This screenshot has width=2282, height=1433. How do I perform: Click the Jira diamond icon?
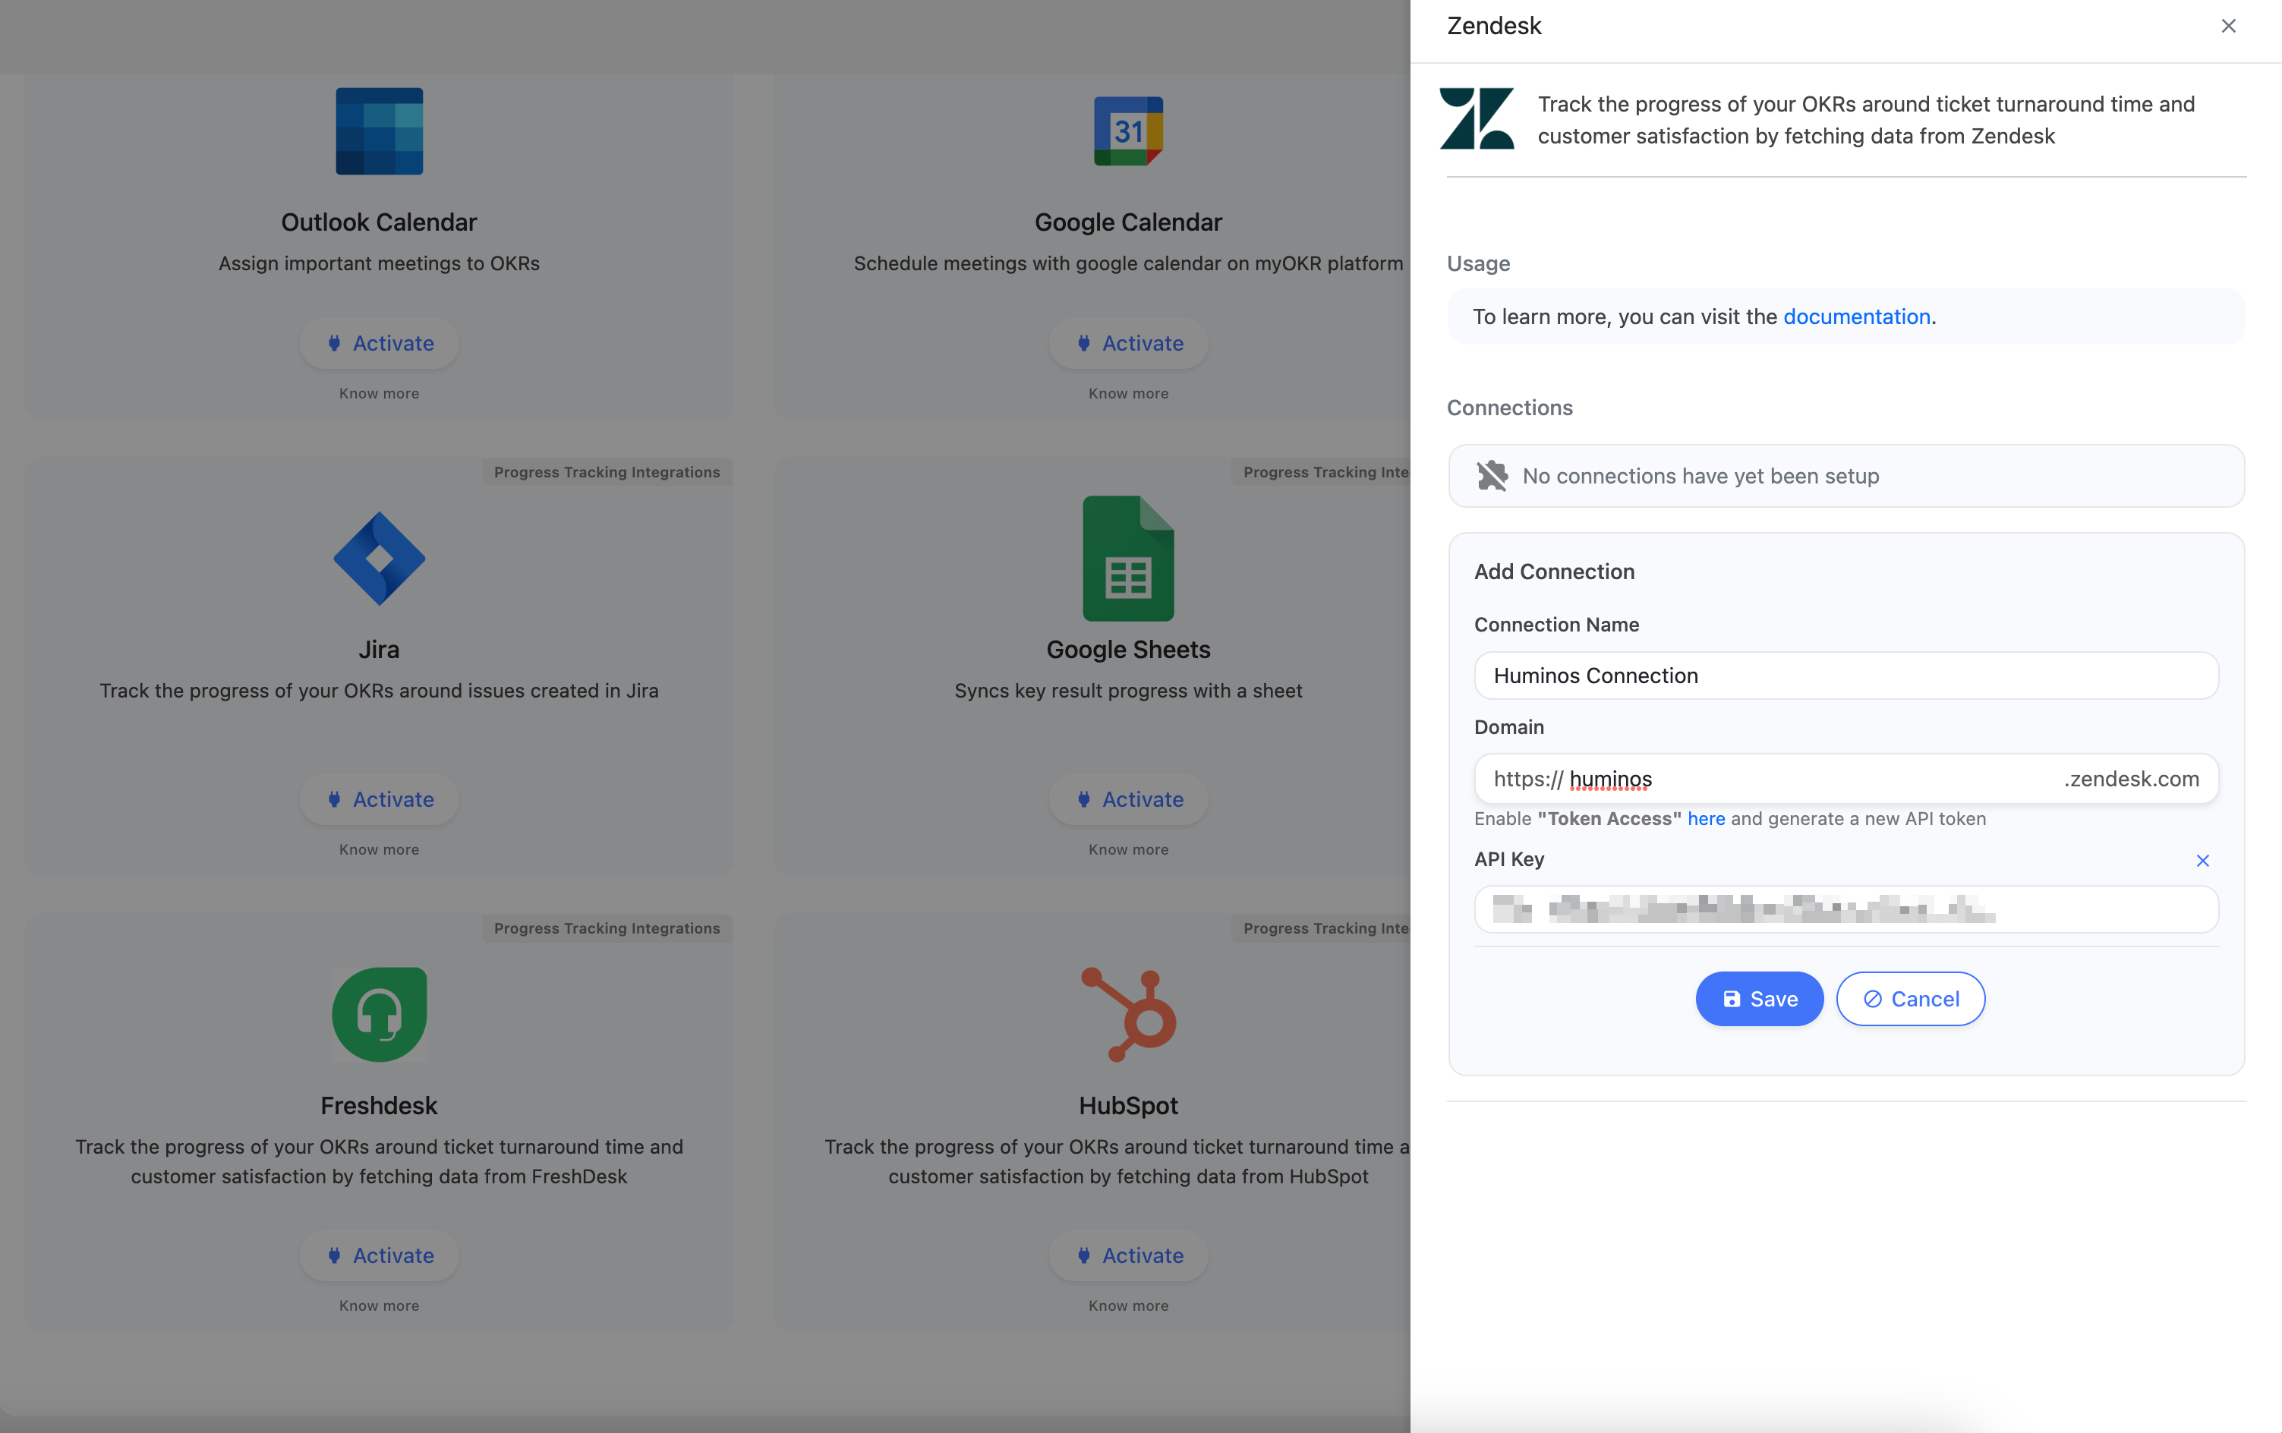(x=379, y=558)
